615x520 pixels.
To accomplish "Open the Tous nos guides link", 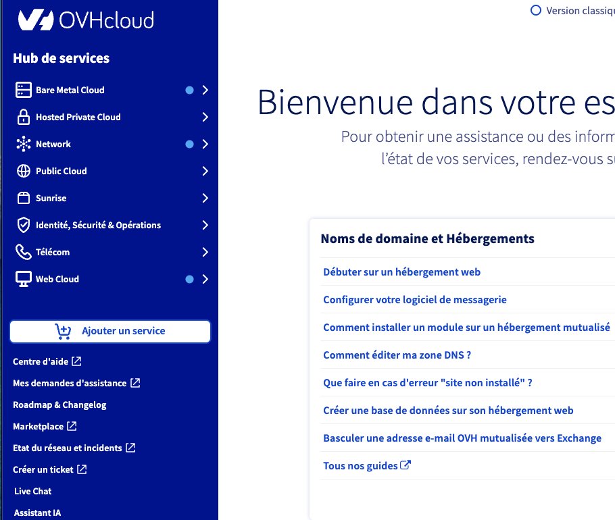I will click(367, 465).
